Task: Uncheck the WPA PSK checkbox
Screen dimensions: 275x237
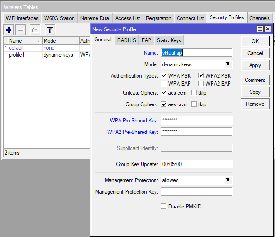Action: pos(164,75)
